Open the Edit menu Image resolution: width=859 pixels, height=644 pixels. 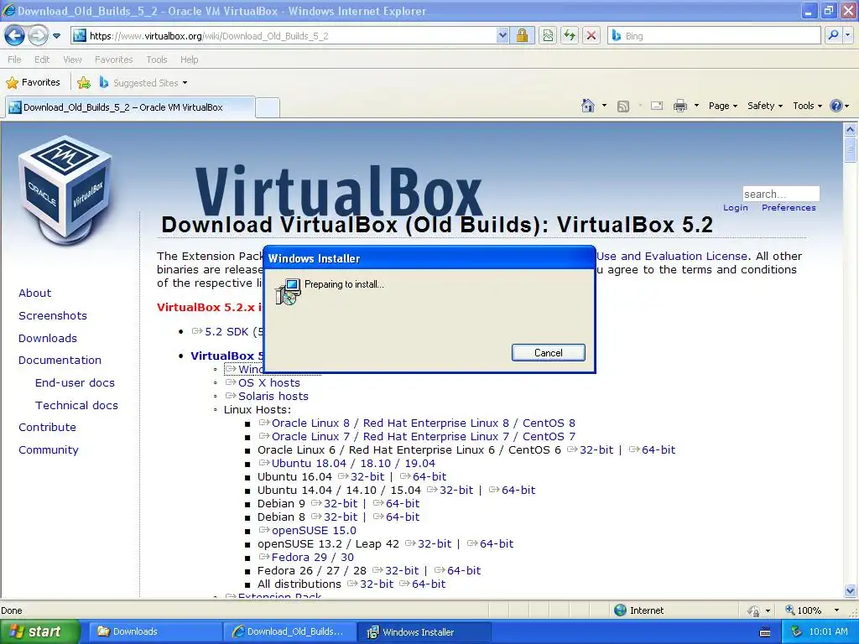pyautogui.click(x=42, y=60)
